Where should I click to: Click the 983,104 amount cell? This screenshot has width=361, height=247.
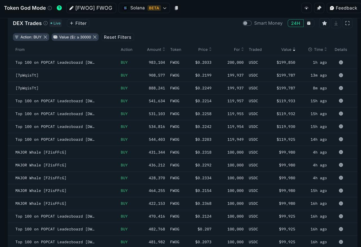157,62
